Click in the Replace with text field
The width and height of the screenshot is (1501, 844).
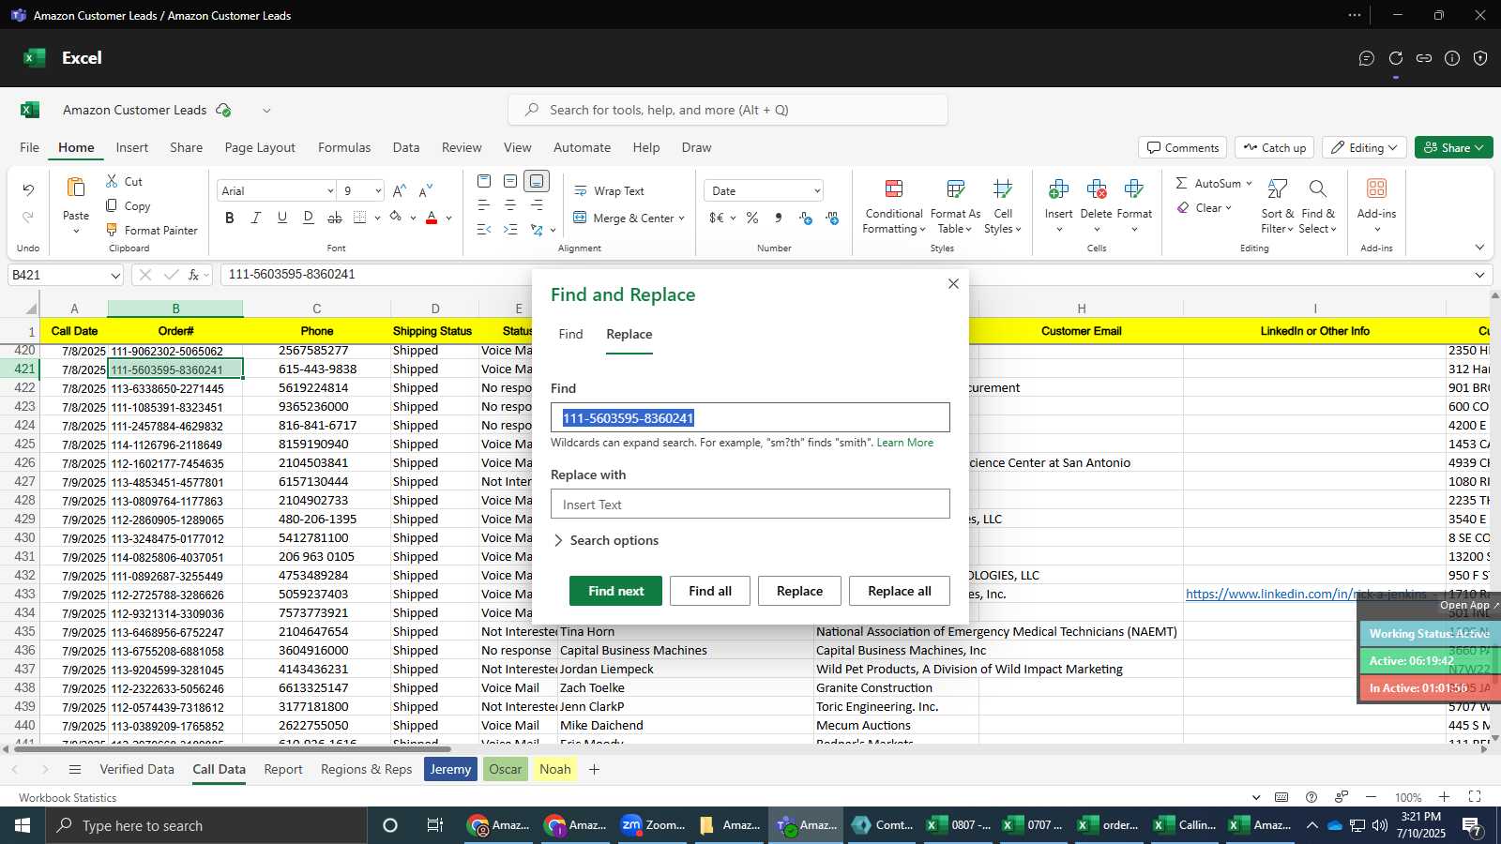point(750,504)
